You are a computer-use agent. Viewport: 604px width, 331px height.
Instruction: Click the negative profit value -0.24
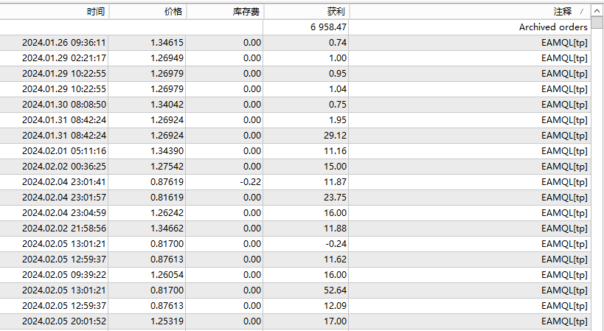pyautogui.click(x=336, y=244)
